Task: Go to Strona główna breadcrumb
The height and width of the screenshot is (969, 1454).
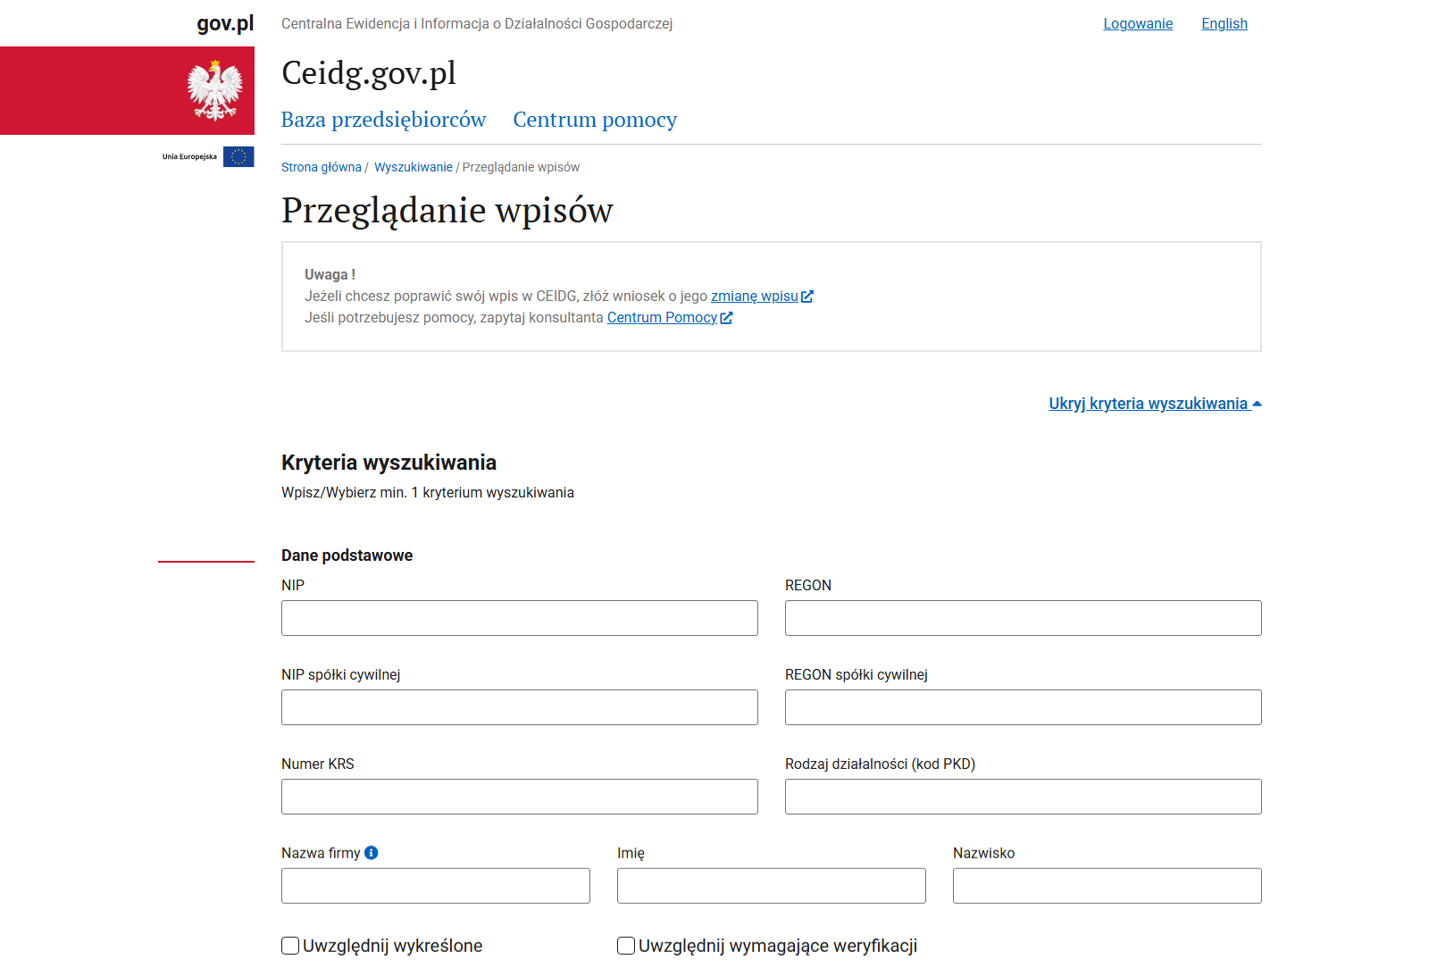Action: click(x=322, y=167)
